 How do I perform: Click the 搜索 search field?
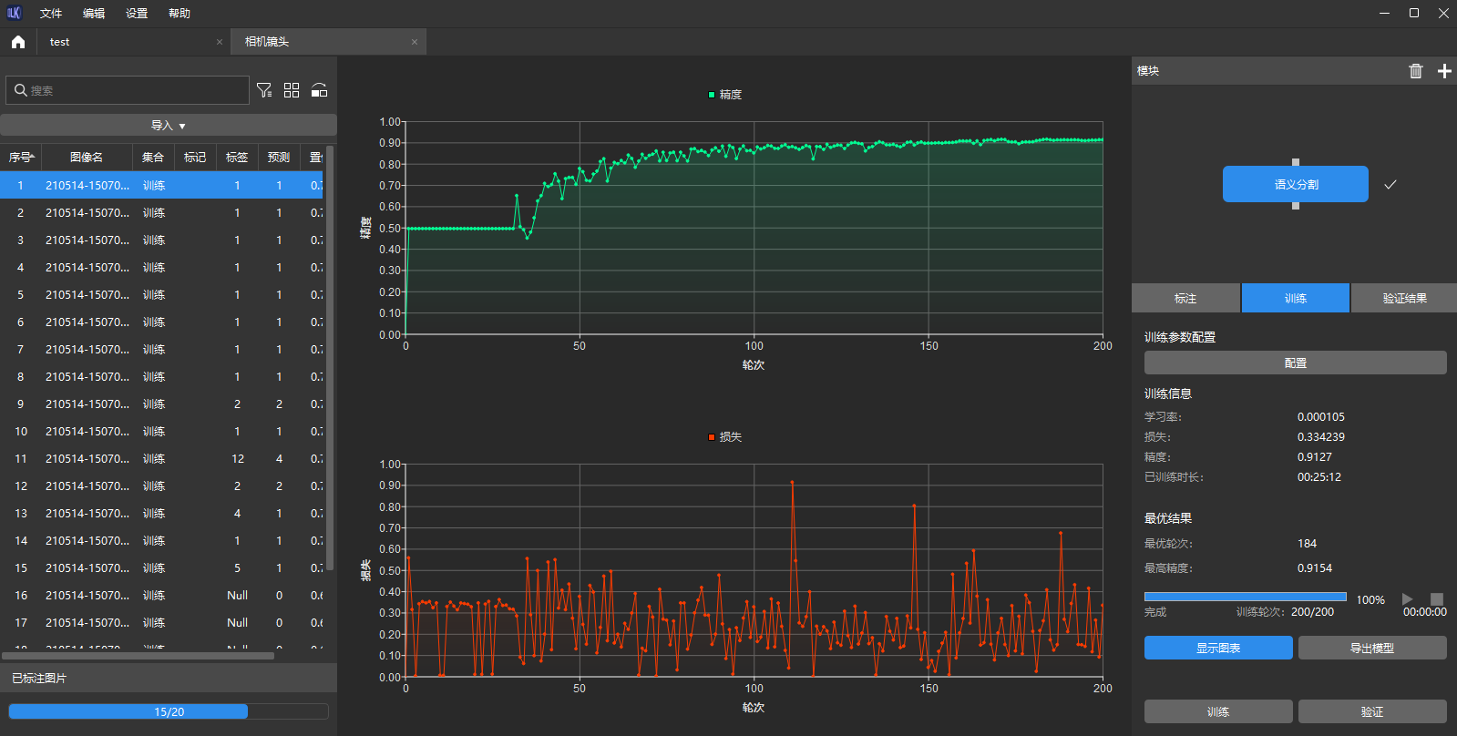(x=128, y=90)
